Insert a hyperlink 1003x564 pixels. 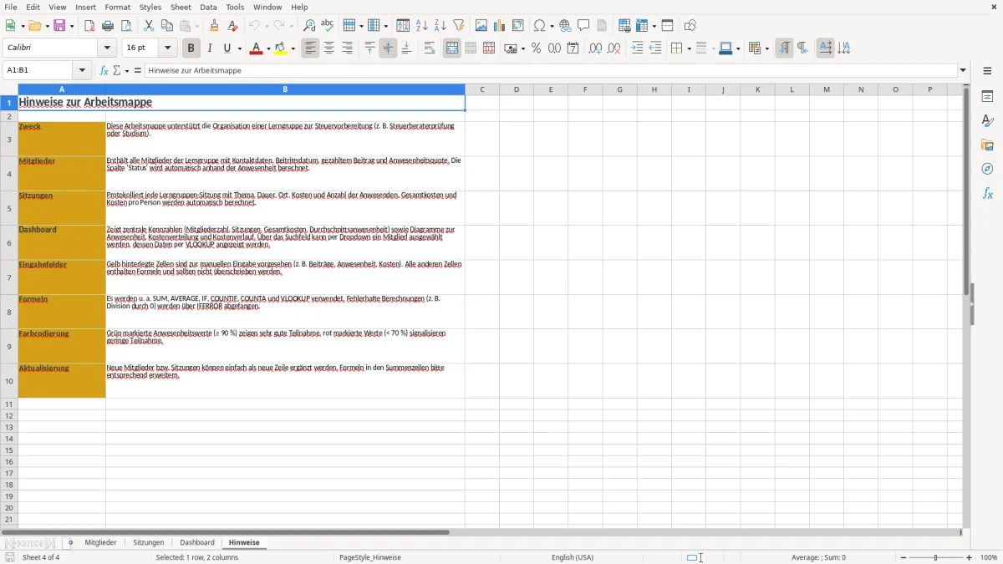tap(565, 26)
